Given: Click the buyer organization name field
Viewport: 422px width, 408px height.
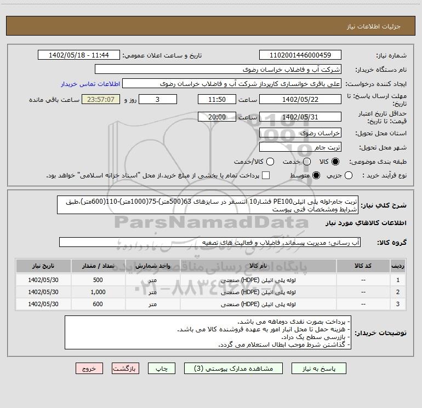Looking at the screenshot, I should coord(218,69).
